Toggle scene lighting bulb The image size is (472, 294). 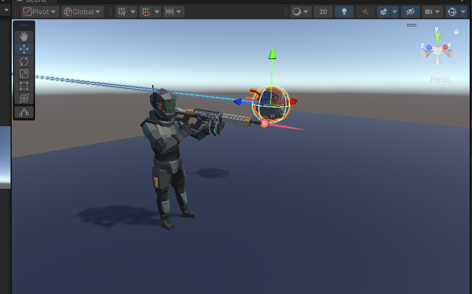pyautogui.click(x=344, y=12)
